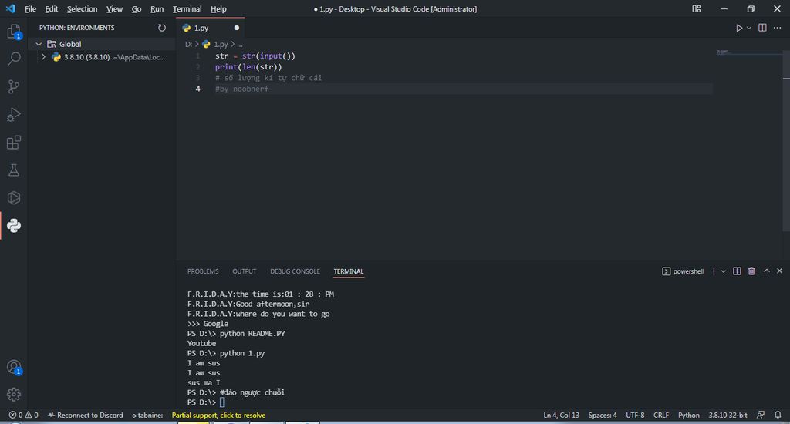Viewport: 790px width, 424px height.
Task: Open the Search view icon
Action: pyautogui.click(x=14, y=59)
